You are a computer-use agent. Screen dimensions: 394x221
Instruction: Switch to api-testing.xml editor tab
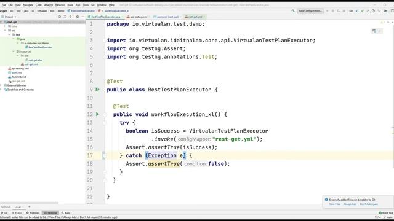point(138,17)
